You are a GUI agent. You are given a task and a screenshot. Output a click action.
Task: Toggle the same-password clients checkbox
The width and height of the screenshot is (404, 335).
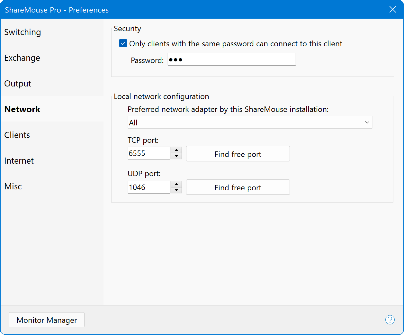123,43
